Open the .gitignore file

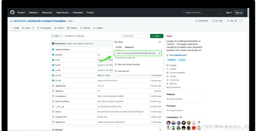(x=59, y=91)
